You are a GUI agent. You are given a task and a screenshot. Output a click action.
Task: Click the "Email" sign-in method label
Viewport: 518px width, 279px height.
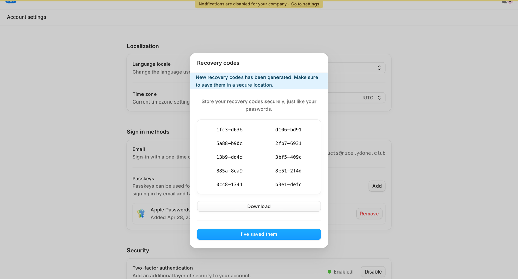pos(139,149)
